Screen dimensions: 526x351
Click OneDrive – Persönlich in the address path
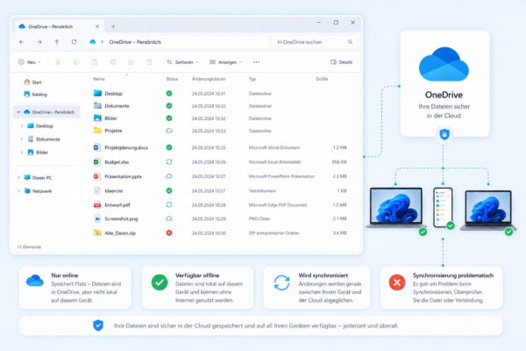135,42
